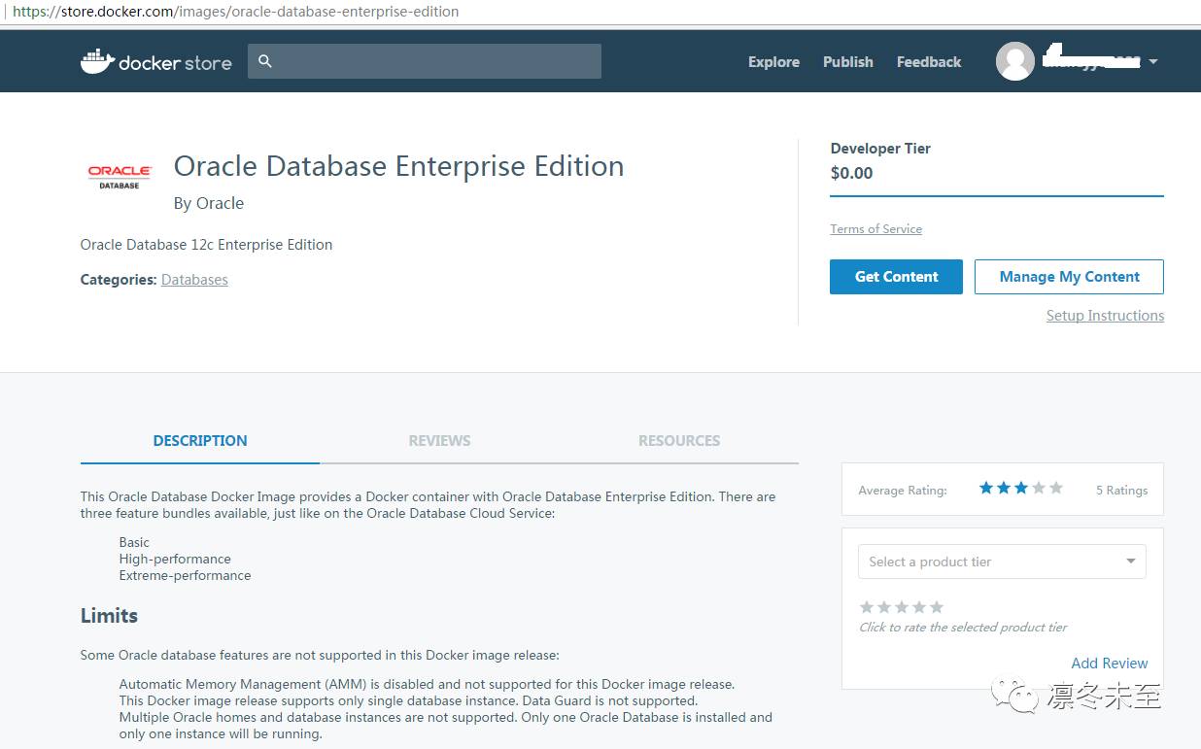Image resolution: width=1201 pixels, height=749 pixels.
Task: Open the Explore menu item
Action: point(772,61)
